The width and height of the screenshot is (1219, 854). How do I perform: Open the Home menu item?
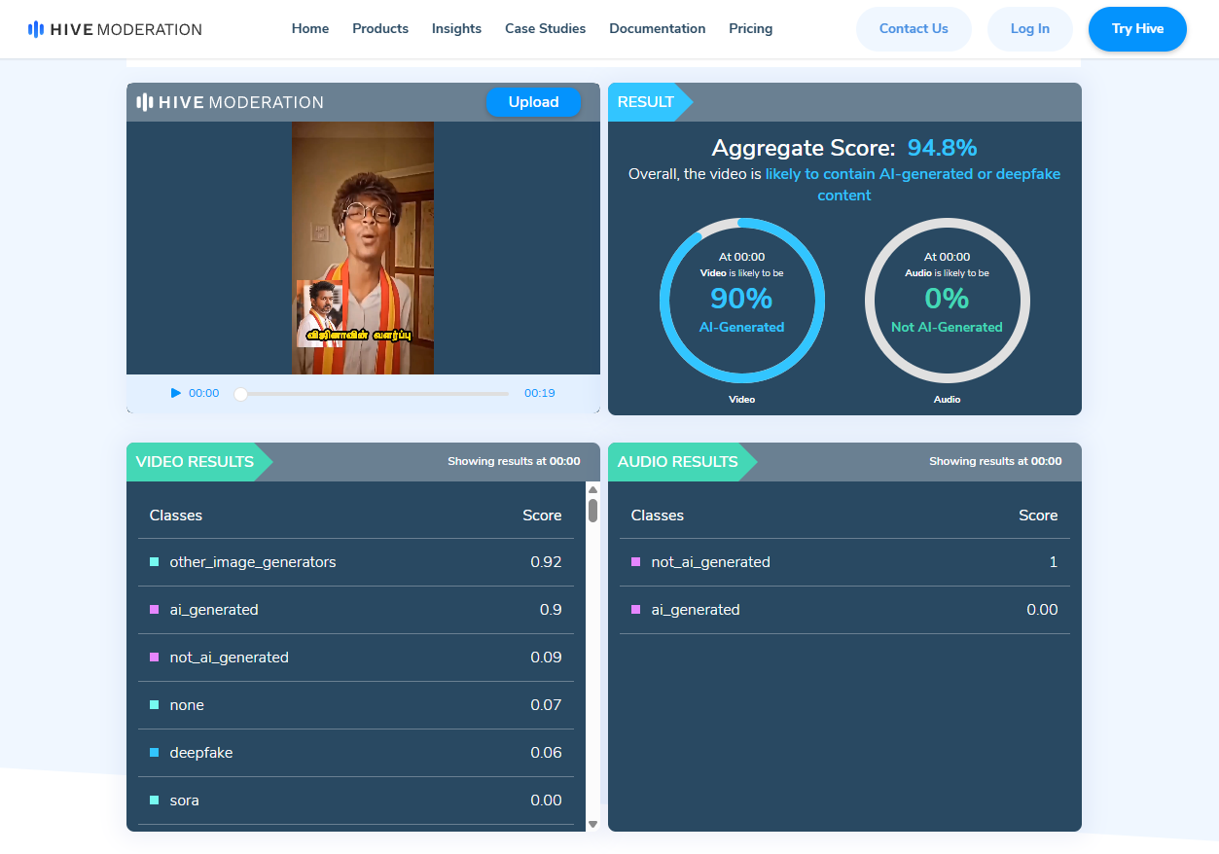(310, 29)
